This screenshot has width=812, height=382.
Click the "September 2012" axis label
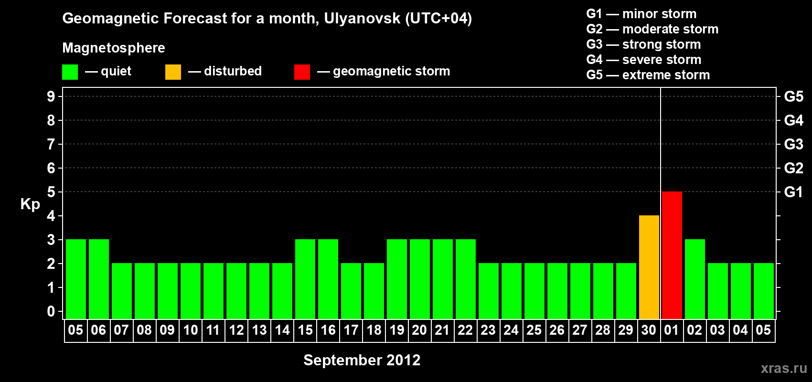[362, 360]
